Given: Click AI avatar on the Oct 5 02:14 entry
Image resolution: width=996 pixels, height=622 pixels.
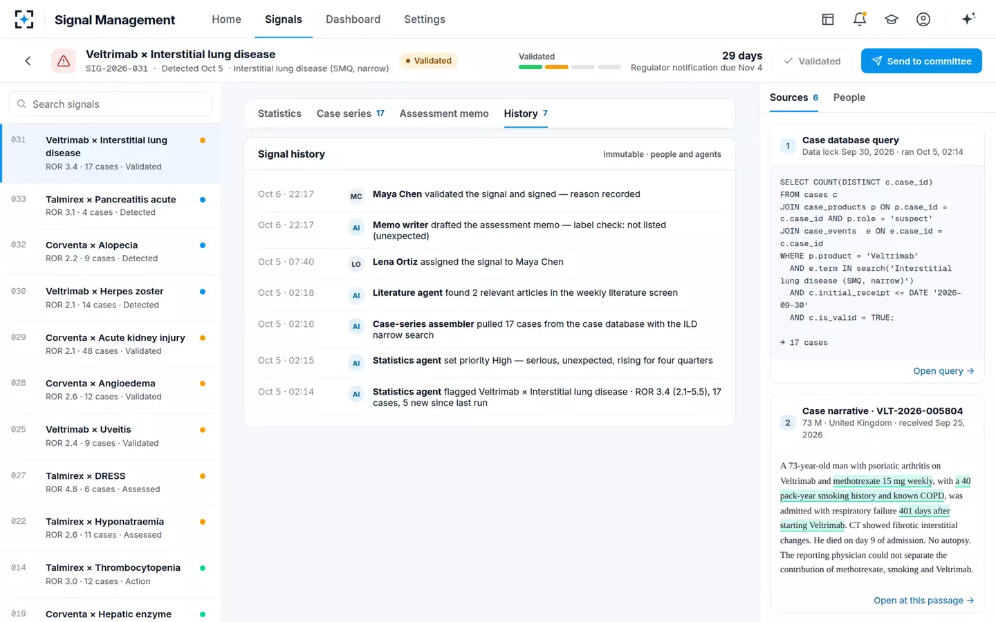Looking at the screenshot, I should click(356, 394).
